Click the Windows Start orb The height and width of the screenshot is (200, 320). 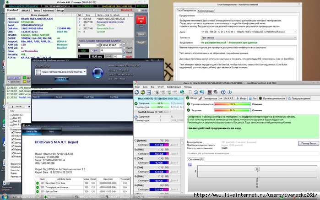pos(5,197)
